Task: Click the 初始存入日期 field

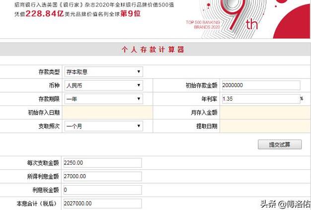Action: point(107,112)
